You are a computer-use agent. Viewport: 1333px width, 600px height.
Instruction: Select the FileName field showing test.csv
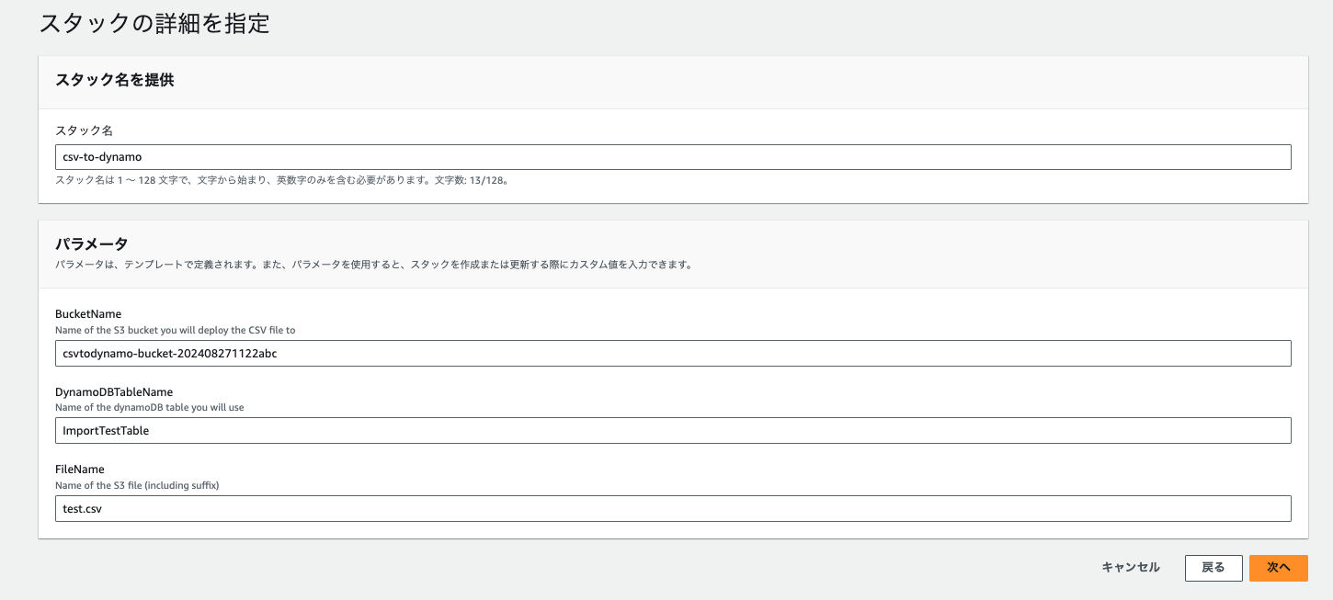[673, 509]
